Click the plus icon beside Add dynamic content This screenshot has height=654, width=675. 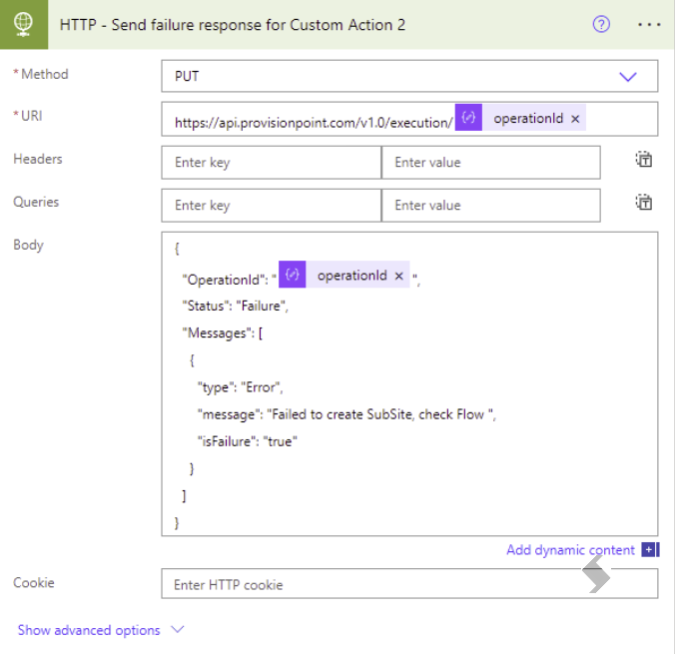[650, 550]
